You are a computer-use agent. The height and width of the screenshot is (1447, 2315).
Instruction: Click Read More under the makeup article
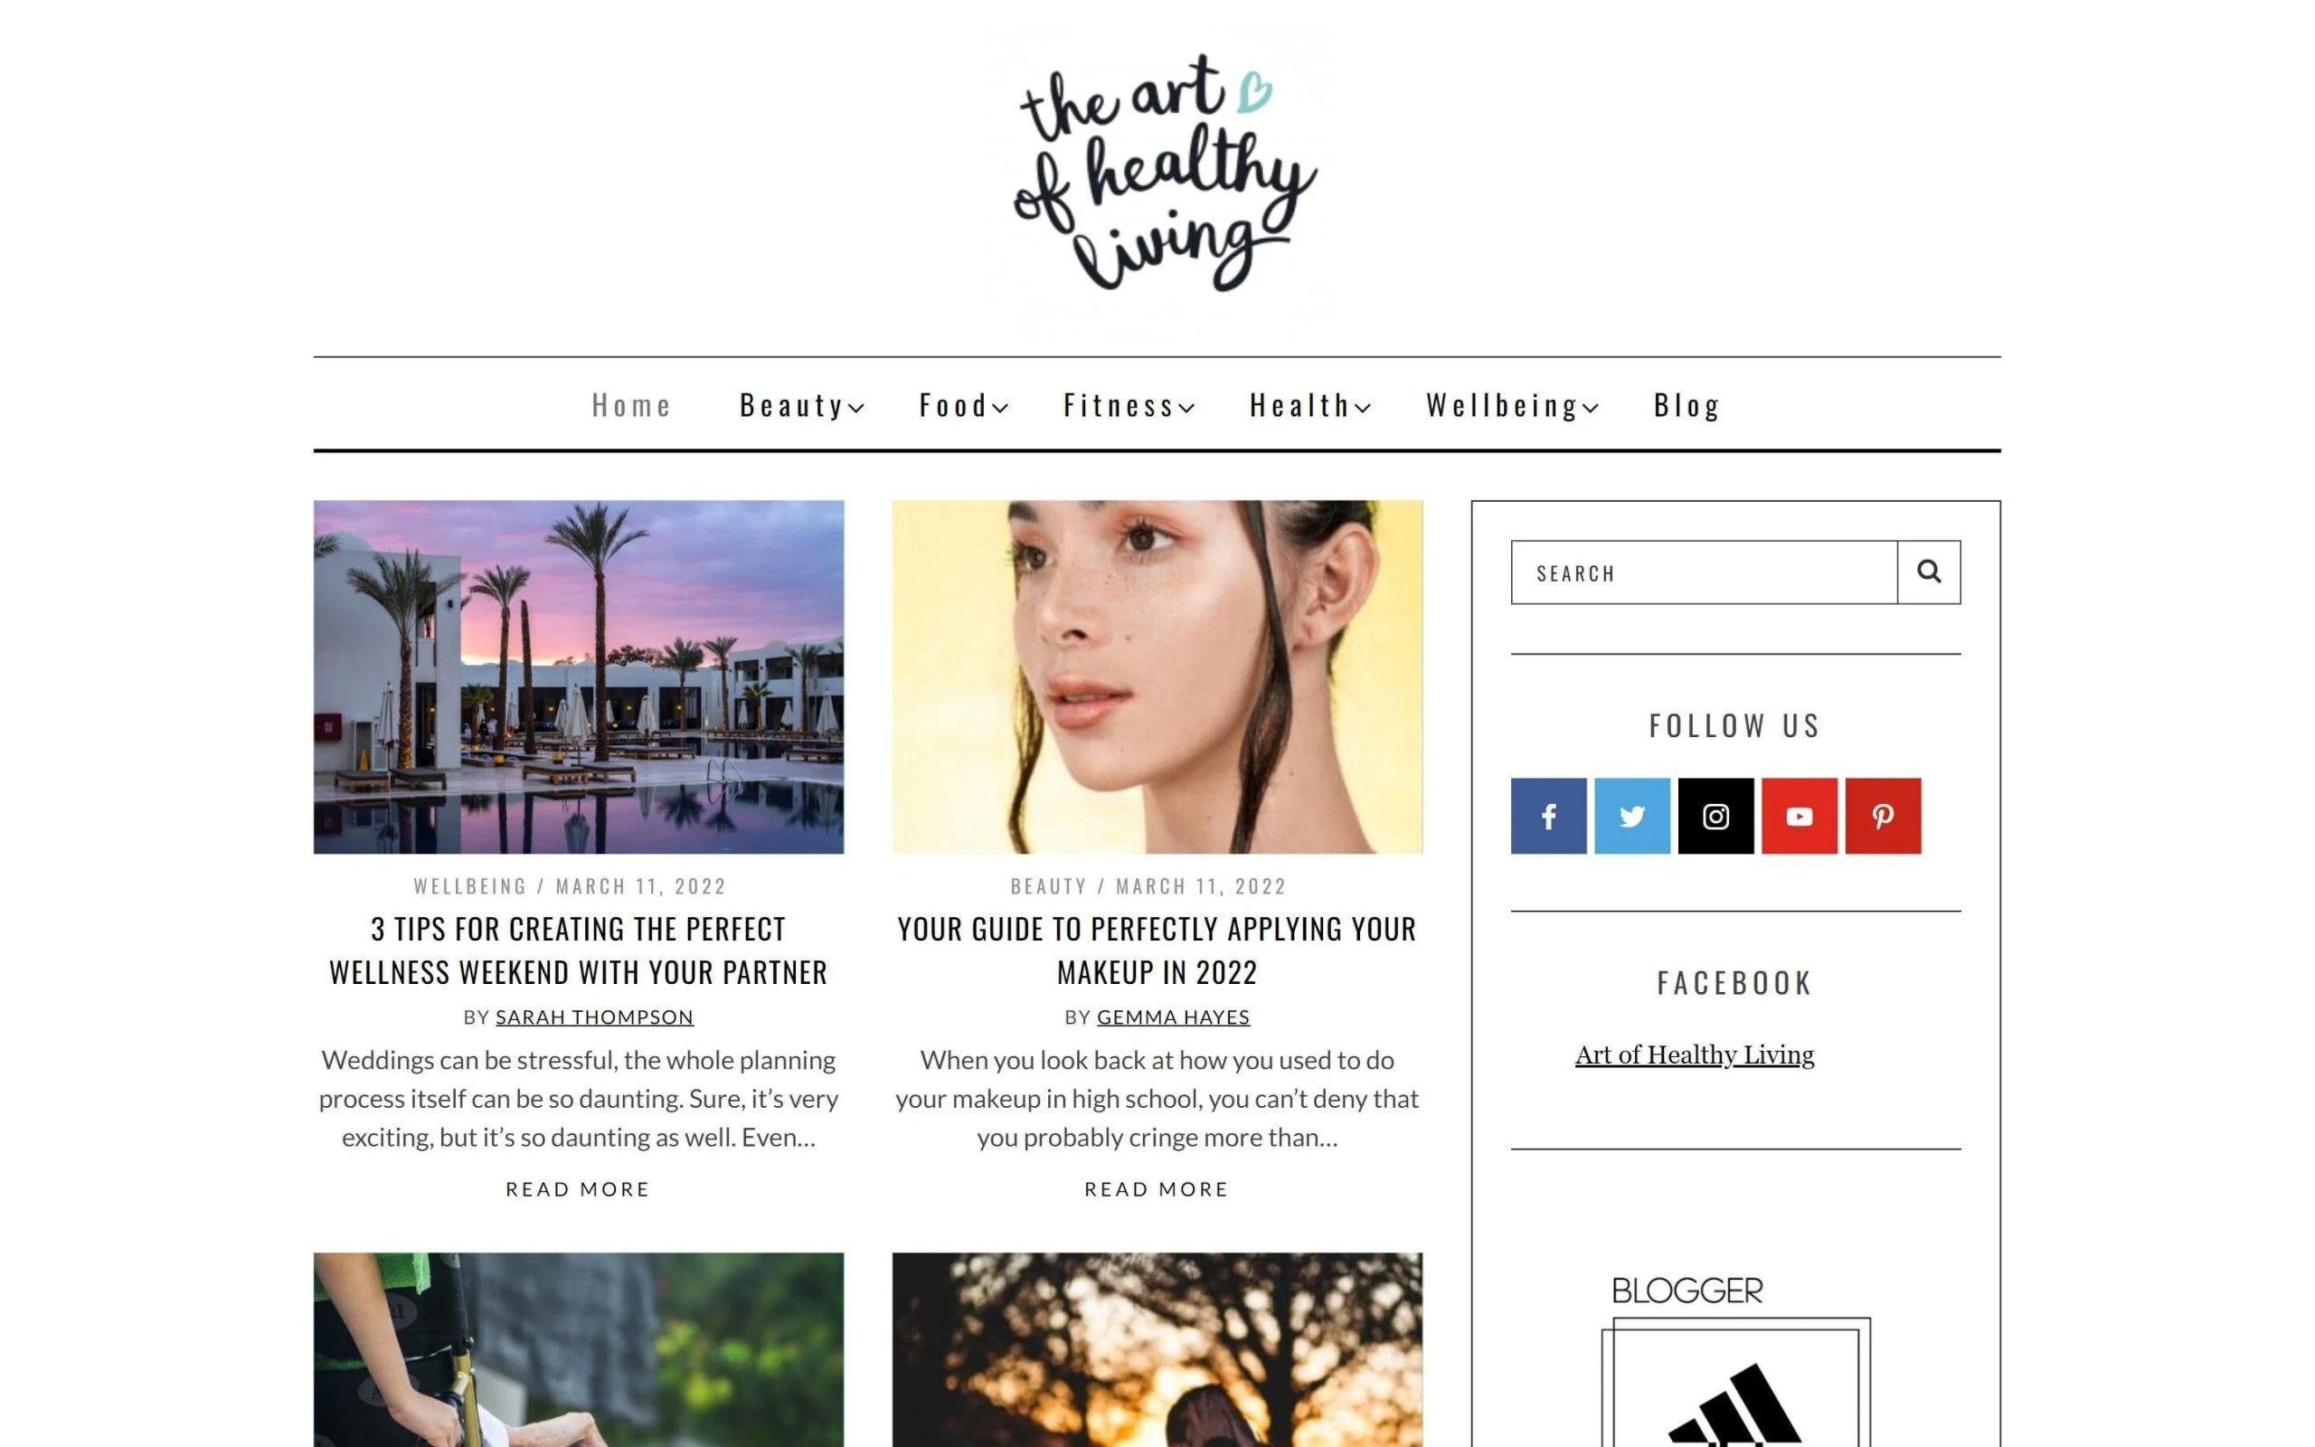click(x=1157, y=1188)
